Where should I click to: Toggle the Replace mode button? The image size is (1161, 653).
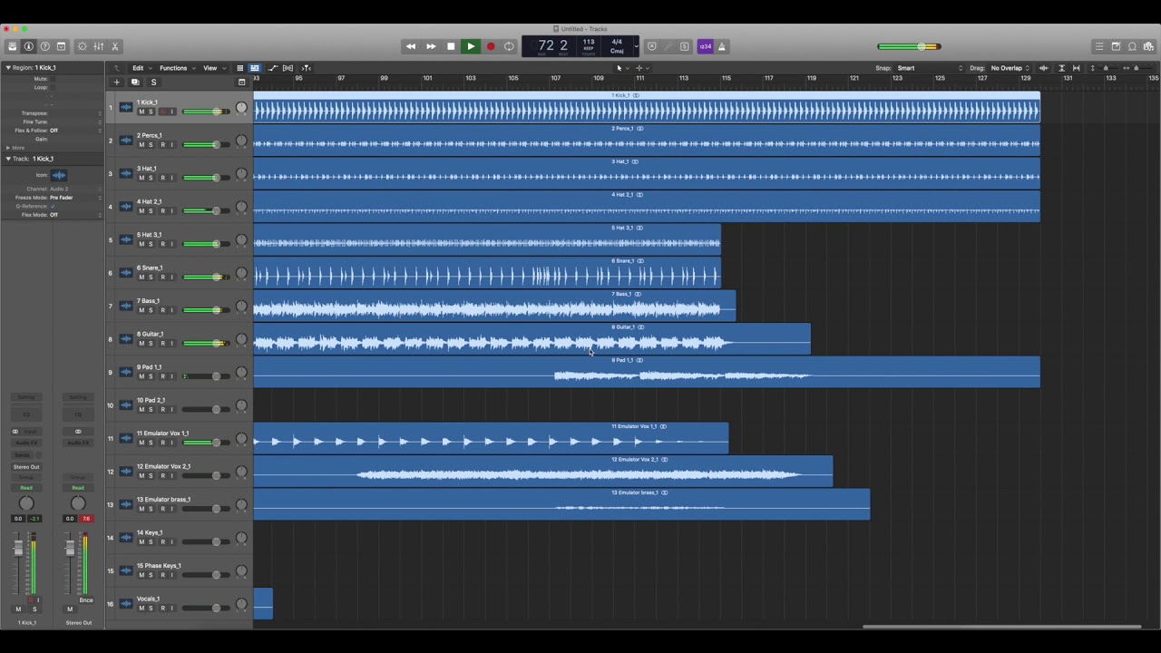tap(651, 46)
